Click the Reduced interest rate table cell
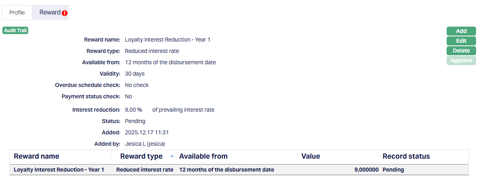This screenshot has height=179, width=480. [145, 170]
